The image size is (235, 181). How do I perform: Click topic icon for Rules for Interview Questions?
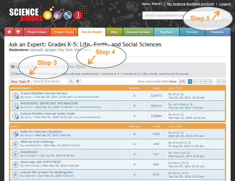point(15,134)
